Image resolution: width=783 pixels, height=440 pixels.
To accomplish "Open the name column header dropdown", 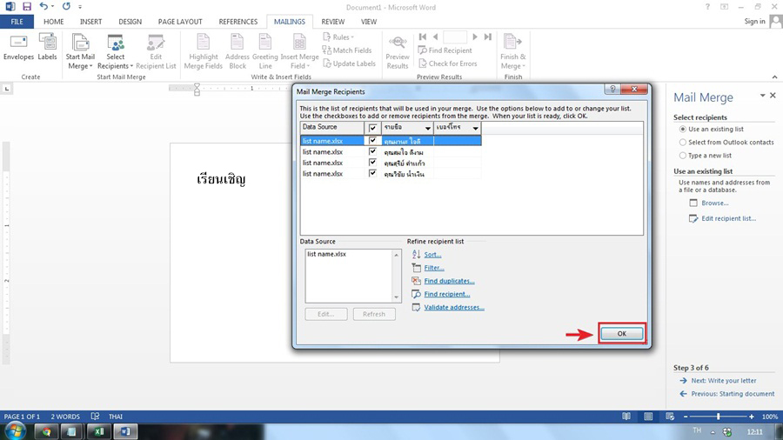I will coord(427,128).
